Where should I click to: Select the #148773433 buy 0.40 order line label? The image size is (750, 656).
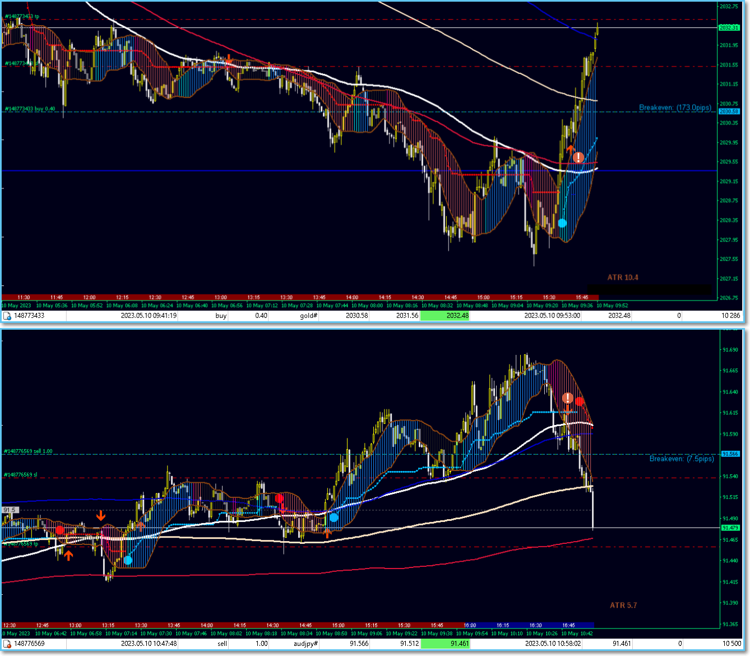(x=30, y=109)
